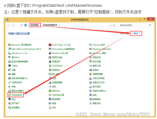Open the 小图标 view-by dropdown

tap(136, 33)
